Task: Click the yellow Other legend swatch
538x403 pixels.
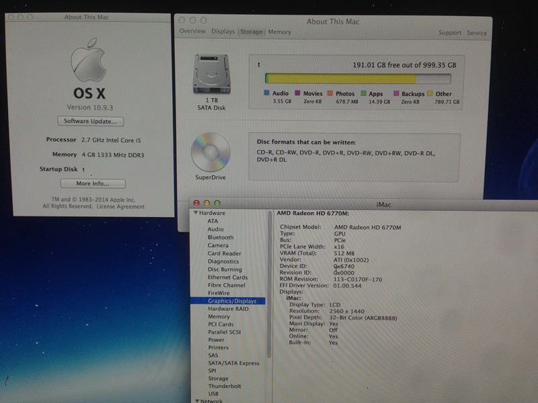Action: click(x=430, y=93)
